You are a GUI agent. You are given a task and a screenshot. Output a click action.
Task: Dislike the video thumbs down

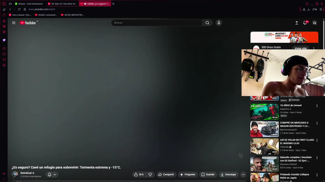coord(150,174)
